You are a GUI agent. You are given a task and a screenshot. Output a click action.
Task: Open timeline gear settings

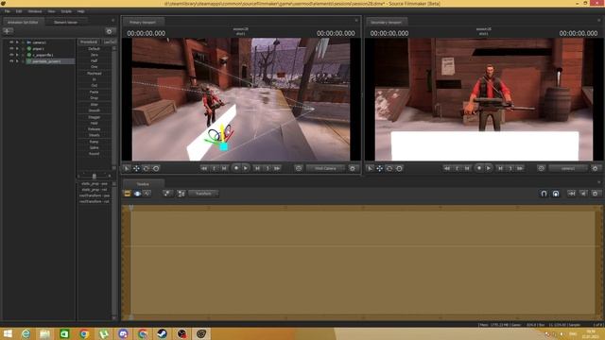(595, 194)
